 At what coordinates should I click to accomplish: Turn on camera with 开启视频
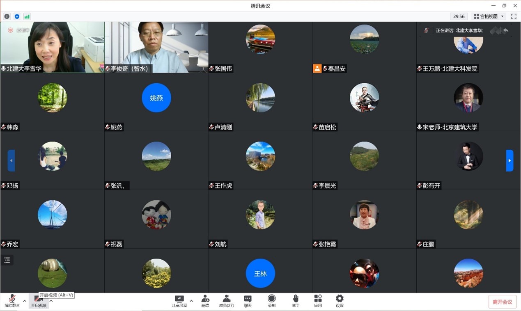(38, 302)
